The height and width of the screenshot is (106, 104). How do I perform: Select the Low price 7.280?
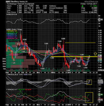(x=19, y=10)
